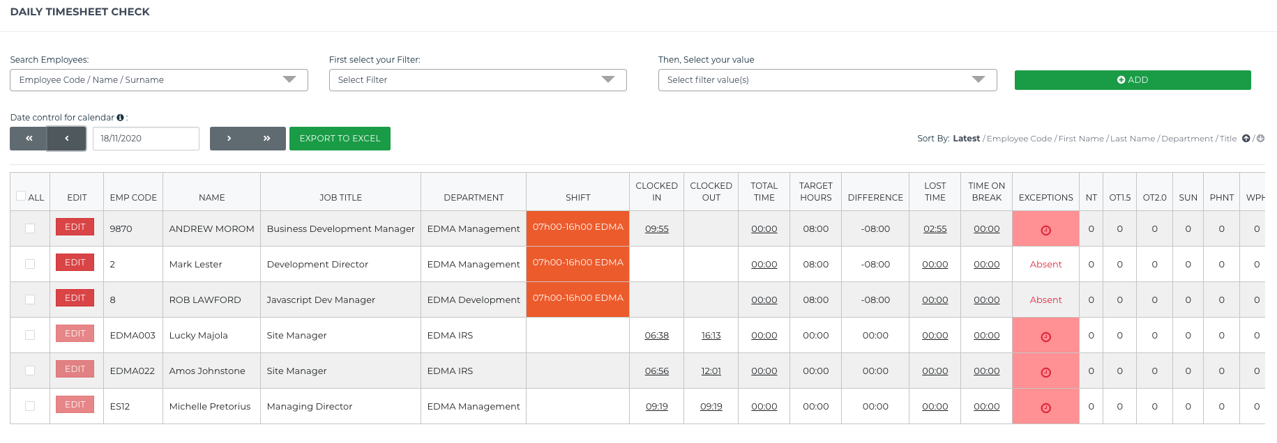This screenshot has width=1277, height=443.
Task: Open Lucky Majola's clocked in 06:38
Action: (656, 335)
